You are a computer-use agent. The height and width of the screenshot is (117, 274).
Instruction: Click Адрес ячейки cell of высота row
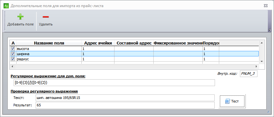98,49
